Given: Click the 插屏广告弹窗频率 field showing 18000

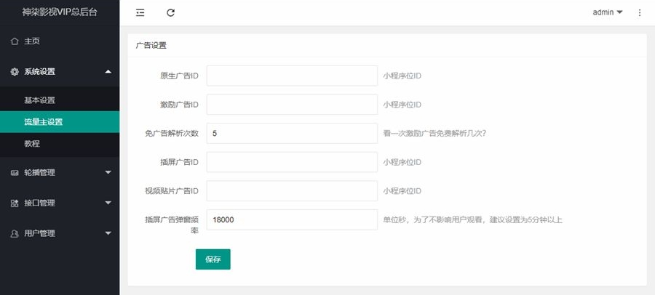Looking at the screenshot, I should pos(292,219).
